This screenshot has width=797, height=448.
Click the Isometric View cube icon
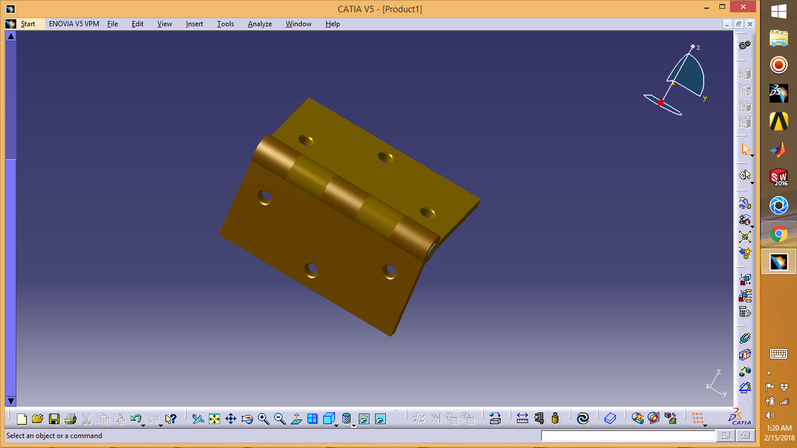[329, 418]
